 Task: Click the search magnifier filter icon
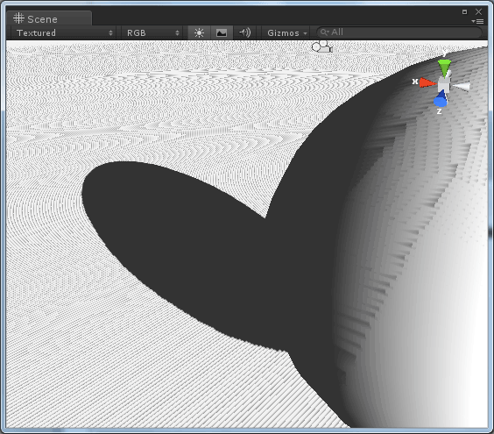point(324,32)
